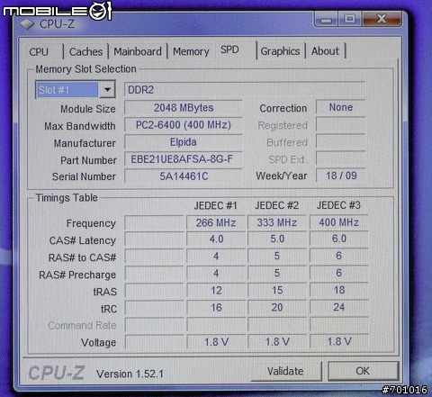Screen dimensions: 432x397
Task: Click the tRC value 16
Action: pos(216,308)
